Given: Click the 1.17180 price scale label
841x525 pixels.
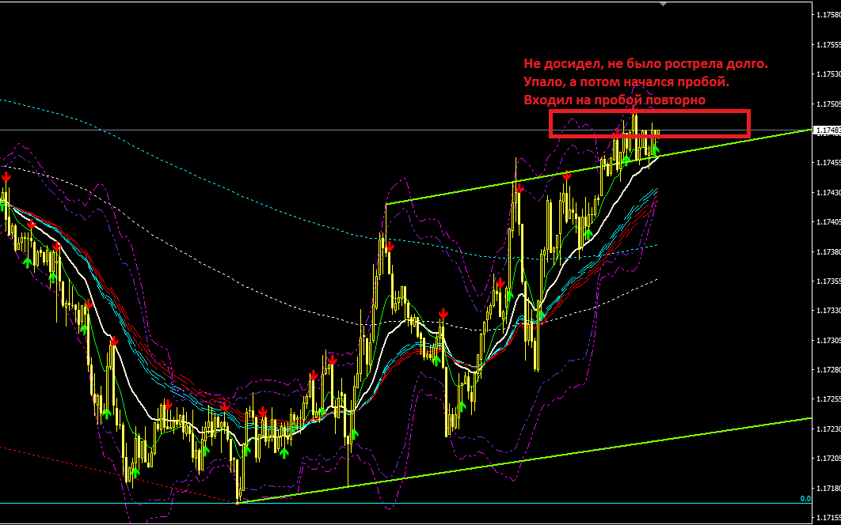Looking at the screenshot, I should coord(828,488).
